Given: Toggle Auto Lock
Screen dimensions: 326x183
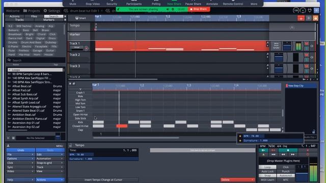Looking at the screenshot, I should tap(267, 171).
